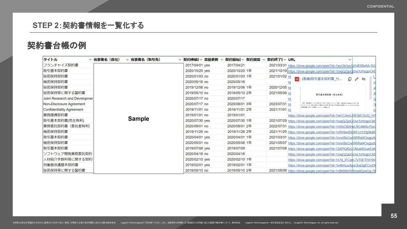Image resolution: width=407 pixels, height=229 pixels.
Task: Select the フランチャイズ契約書 title cell
Action: click(68, 65)
